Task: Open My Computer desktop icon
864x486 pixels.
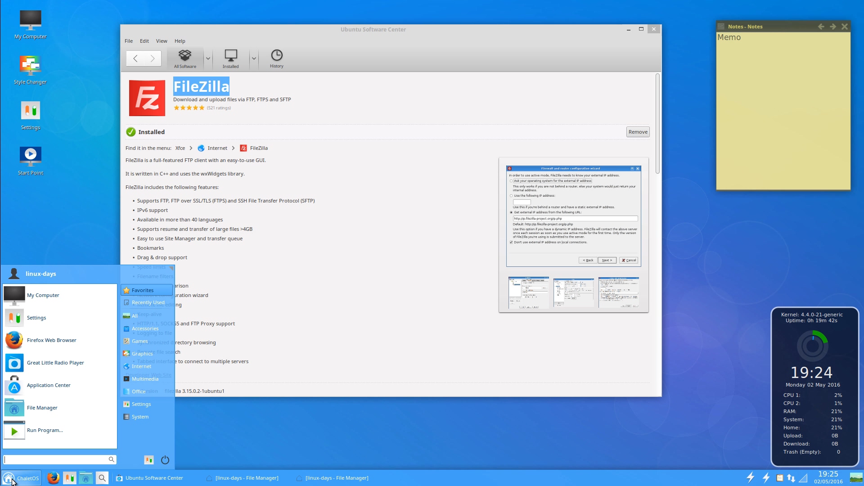Action: pos(30,25)
